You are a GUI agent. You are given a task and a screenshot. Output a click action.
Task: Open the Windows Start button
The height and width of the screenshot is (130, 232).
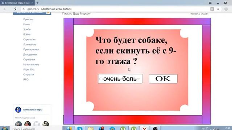click(5, 128)
